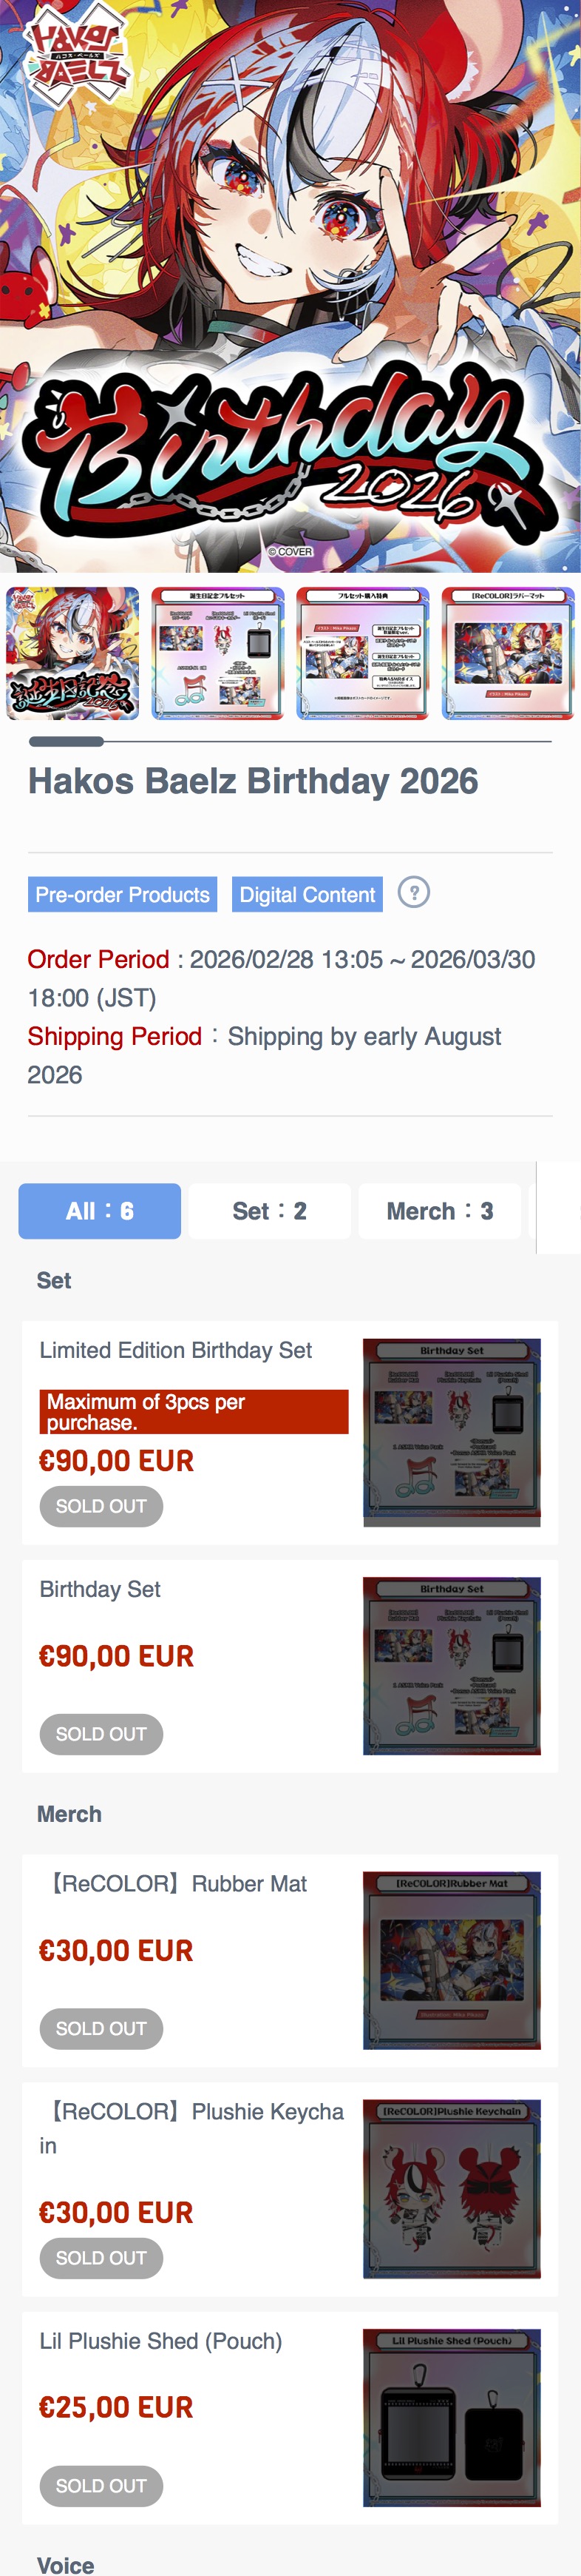Click the Pre-order Products tag
The width and height of the screenshot is (581, 2576).
pos(123,894)
